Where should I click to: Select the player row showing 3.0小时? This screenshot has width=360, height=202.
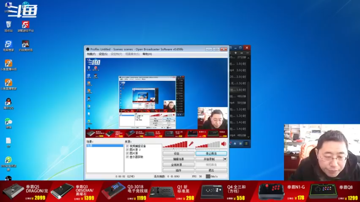click(x=238, y=70)
